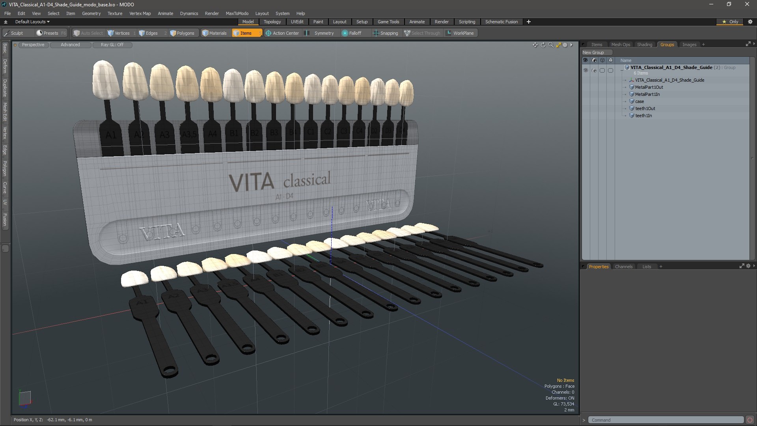Screen dimensions: 757x426
Task: Open the Default Layouts dropdown
Action: [x=32, y=22]
